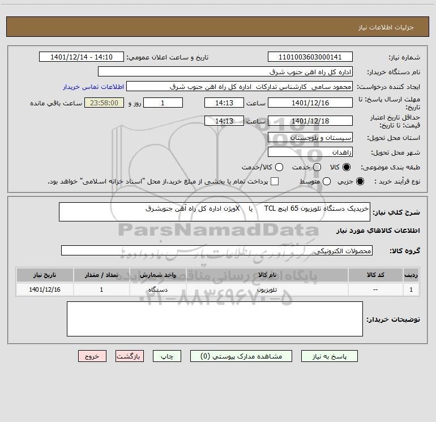Click the پاسخ به نیاز button
This screenshot has width=436, height=422.
pos(329,356)
